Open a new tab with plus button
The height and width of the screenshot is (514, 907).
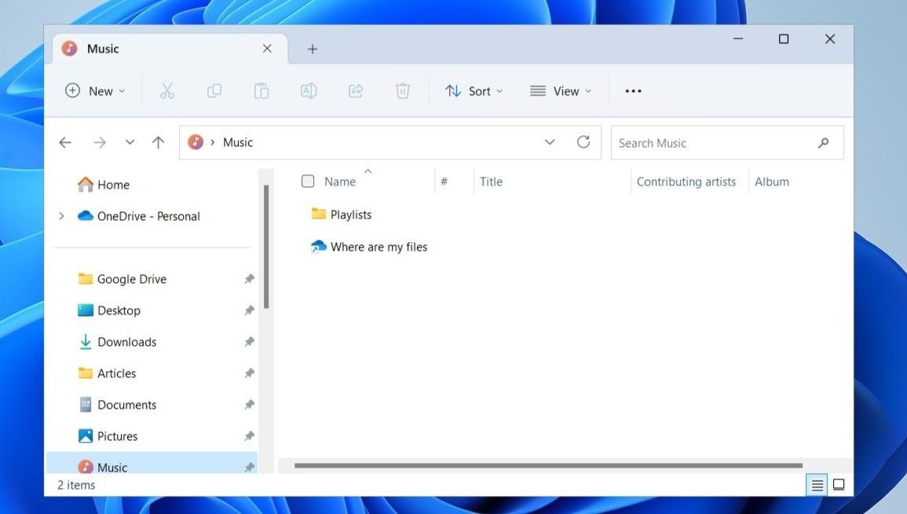pos(313,50)
